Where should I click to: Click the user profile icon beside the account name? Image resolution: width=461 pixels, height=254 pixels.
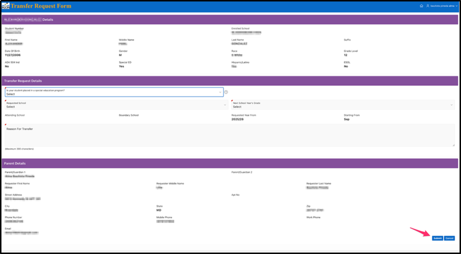(x=428, y=6)
